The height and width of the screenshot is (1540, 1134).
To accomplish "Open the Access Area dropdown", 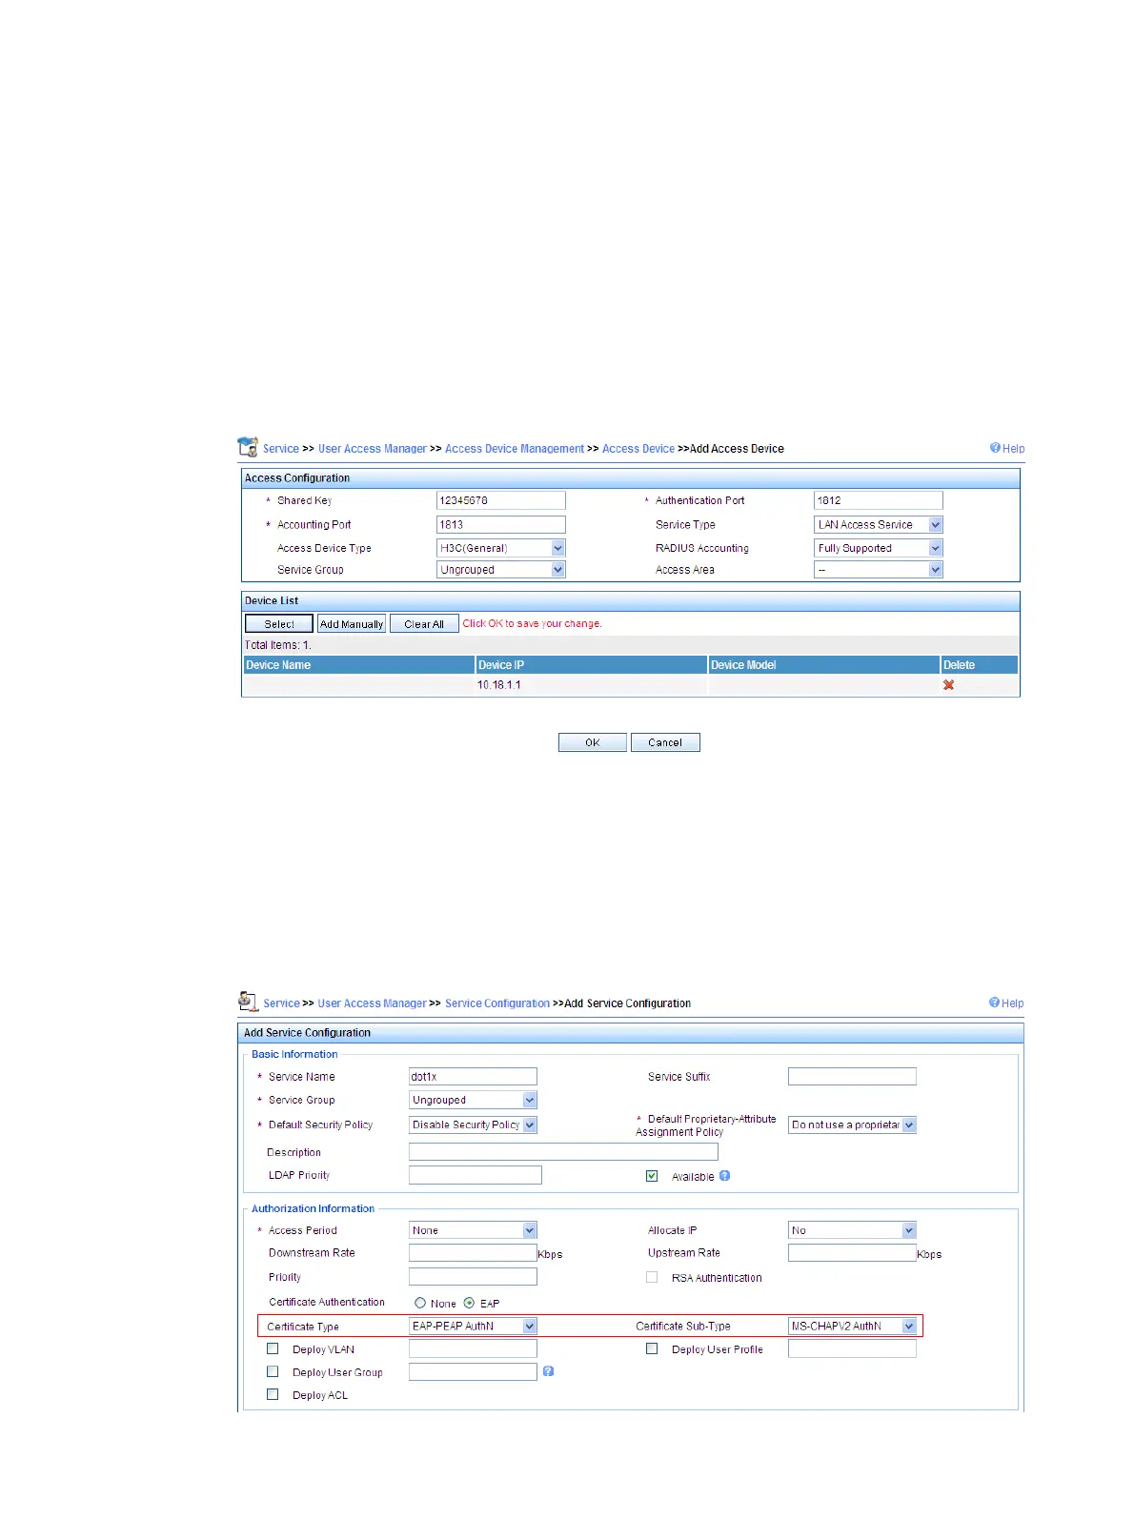I will coord(879,570).
